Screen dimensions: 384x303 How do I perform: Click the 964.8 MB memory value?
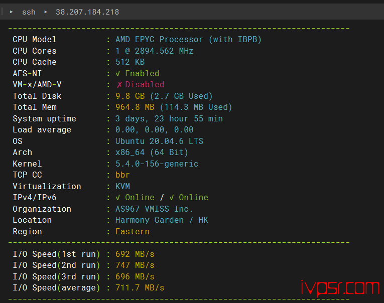[135, 107]
